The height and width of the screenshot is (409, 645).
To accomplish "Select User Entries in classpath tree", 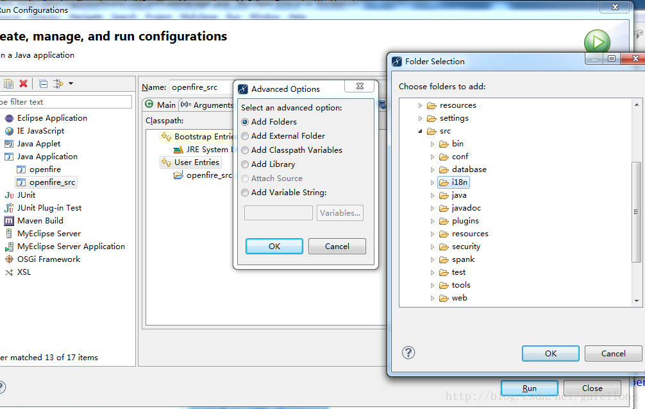I will coord(190,162).
